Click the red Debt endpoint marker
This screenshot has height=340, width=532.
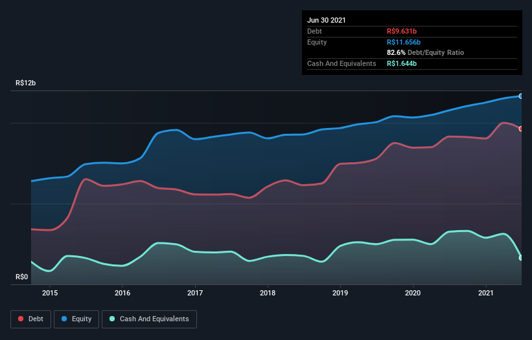[x=521, y=129]
